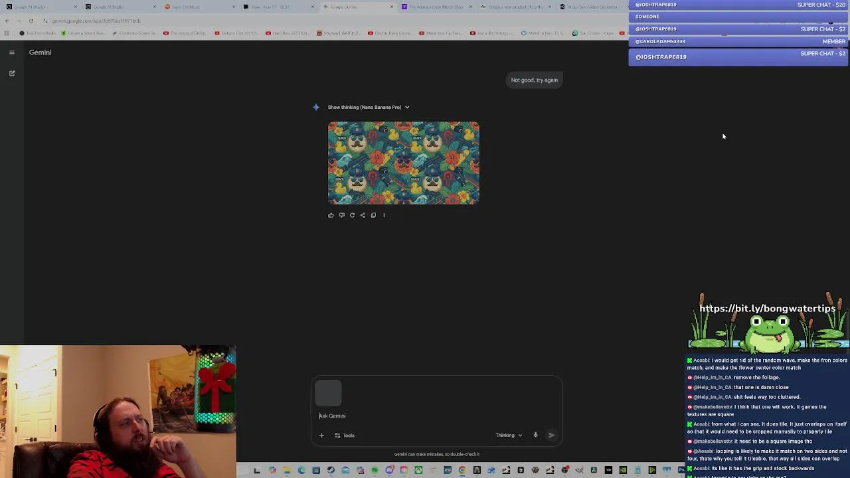Activate the microphone voice input
The height and width of the screenshot is (478, 850).
(535, 436)
